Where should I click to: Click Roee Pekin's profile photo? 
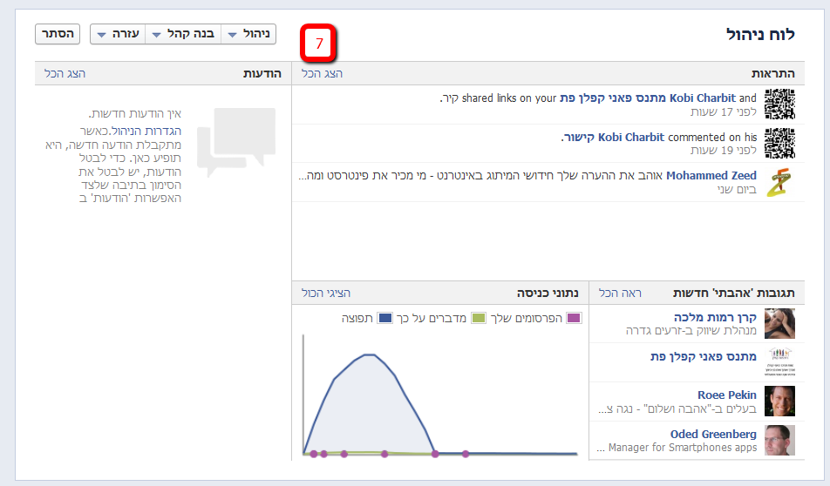point(779,401)
